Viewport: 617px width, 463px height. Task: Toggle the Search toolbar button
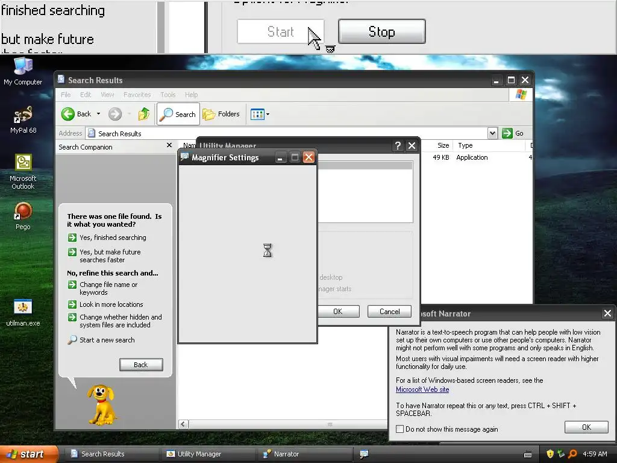coord(178,114)
